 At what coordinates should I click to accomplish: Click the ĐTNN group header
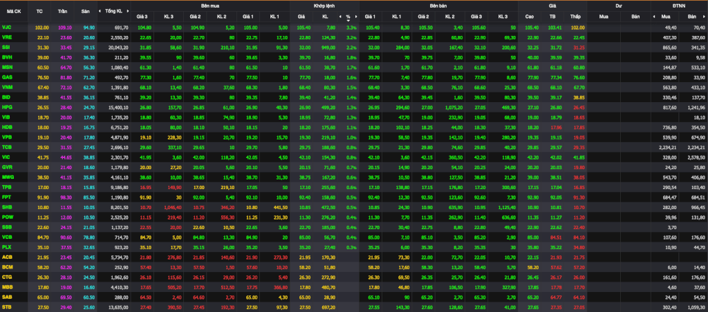(679, 6)
